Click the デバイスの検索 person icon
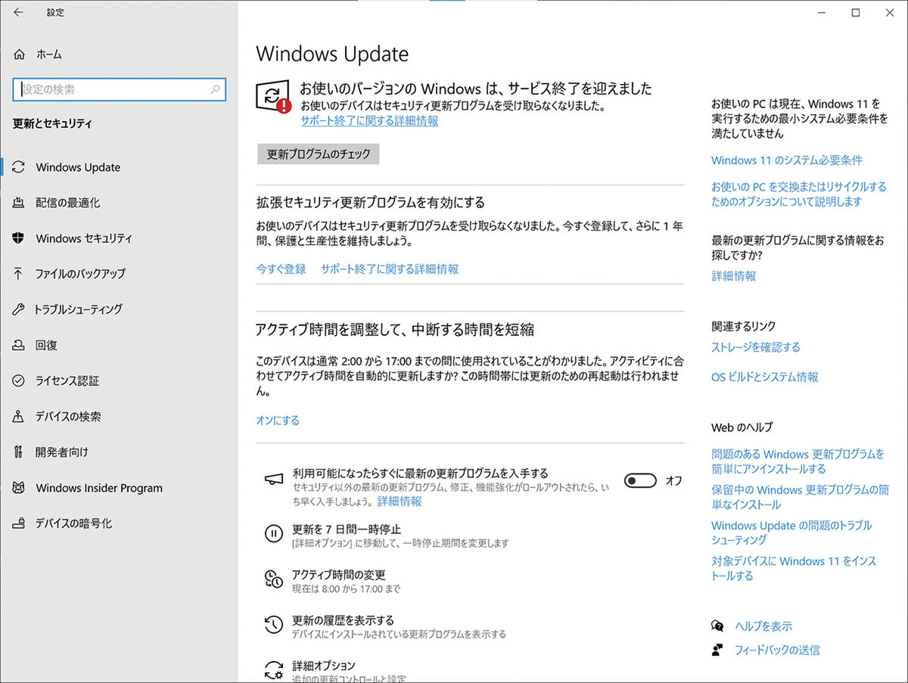The height and width of the screenshot is (683, 908). [x=19, y=416]
